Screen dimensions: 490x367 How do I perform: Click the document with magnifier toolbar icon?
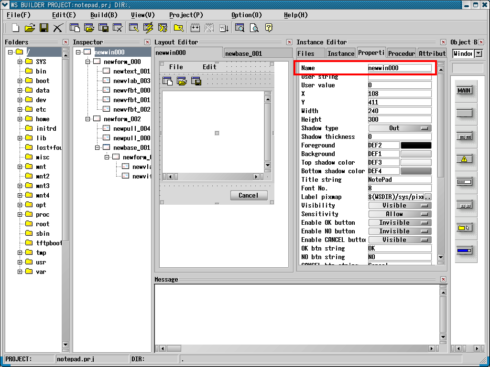click(x=254, y=28)
